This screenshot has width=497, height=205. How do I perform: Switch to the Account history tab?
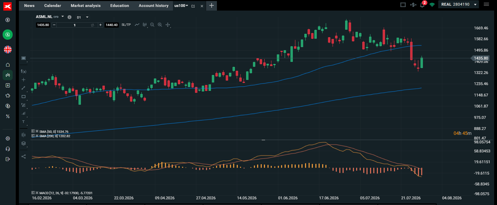point(154,6)
